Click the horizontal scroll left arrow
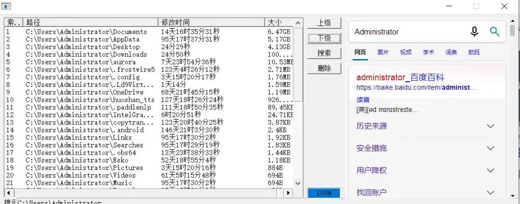The image size is (520, 204). (9, 193)
